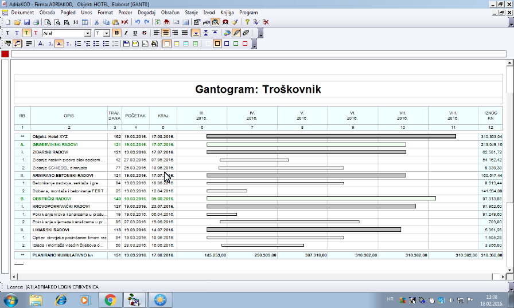Viewport: 514px width, 308px height.
Task: Open a file using folder icon
Action: (17, 22)
